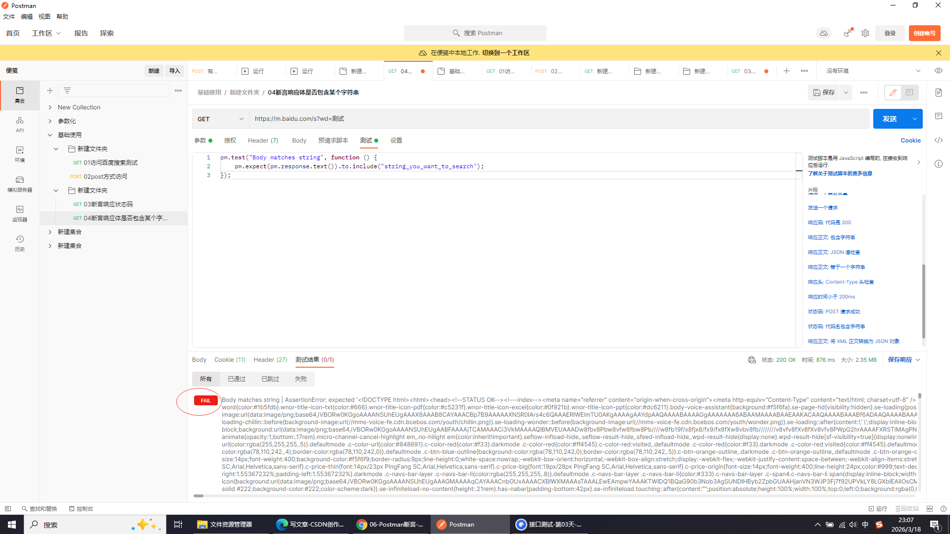Screen dimensions: 950x534
Task: Open settings gear icon in header
Action: coord(865,33)
